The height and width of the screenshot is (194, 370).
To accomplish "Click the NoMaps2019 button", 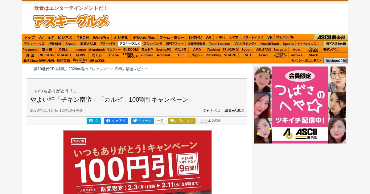I will pos(336,61).
